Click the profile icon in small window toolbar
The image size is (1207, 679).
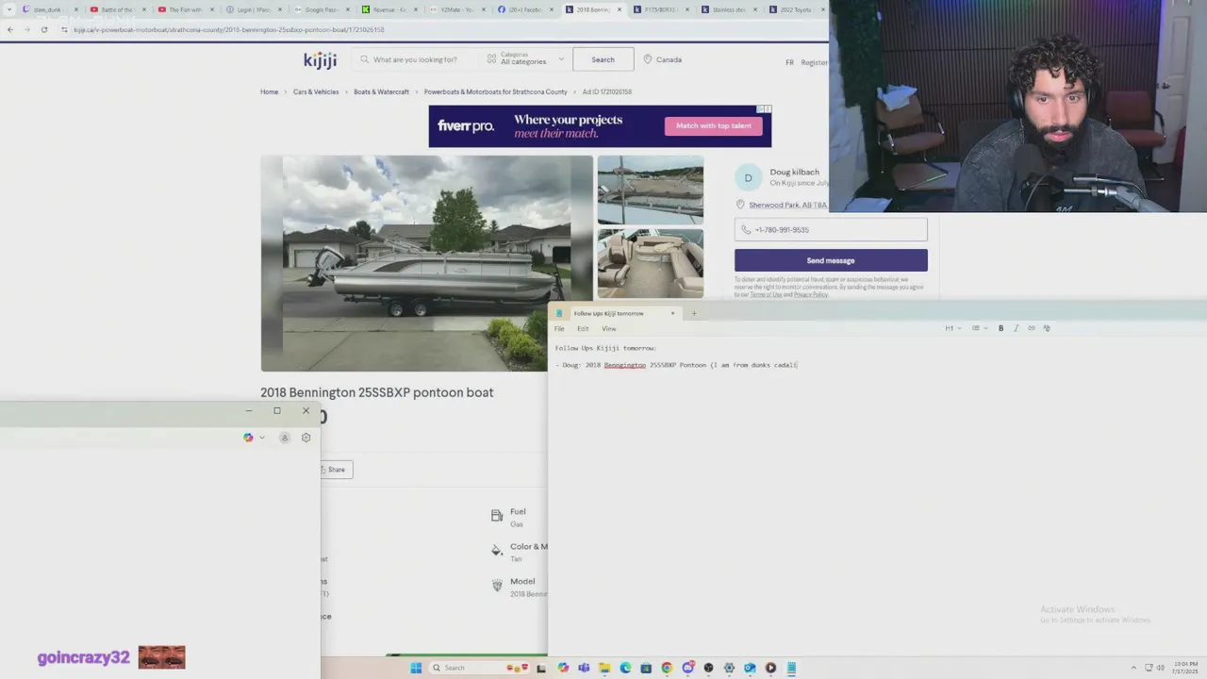point(284,438)
